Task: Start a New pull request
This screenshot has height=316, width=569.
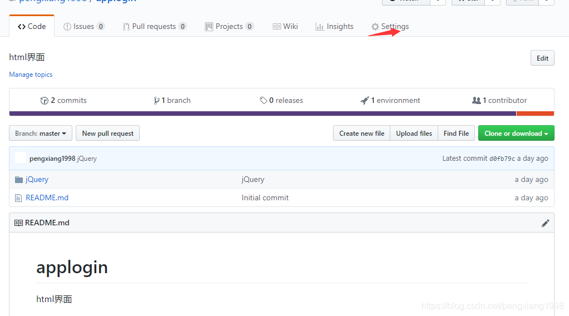Action: tap(108, 133)
